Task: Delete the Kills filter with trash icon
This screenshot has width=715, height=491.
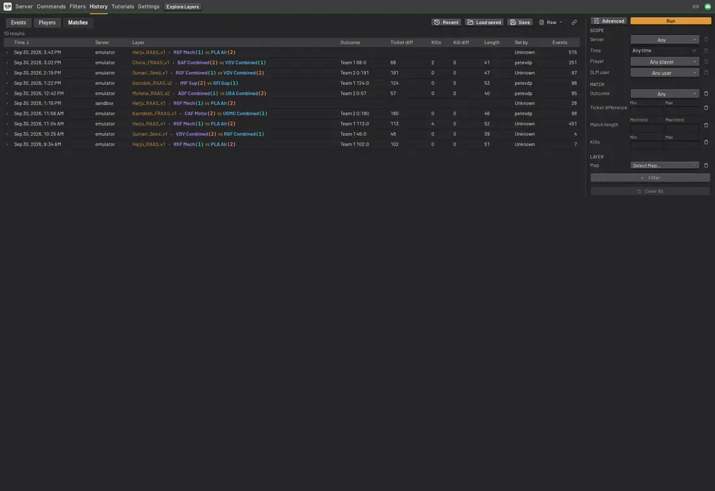Action: point(706,142)
